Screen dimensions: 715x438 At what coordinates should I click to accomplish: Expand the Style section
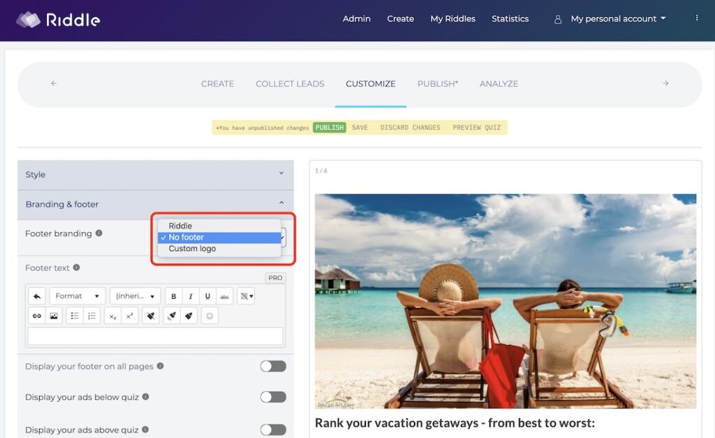(x=156, y=174)
